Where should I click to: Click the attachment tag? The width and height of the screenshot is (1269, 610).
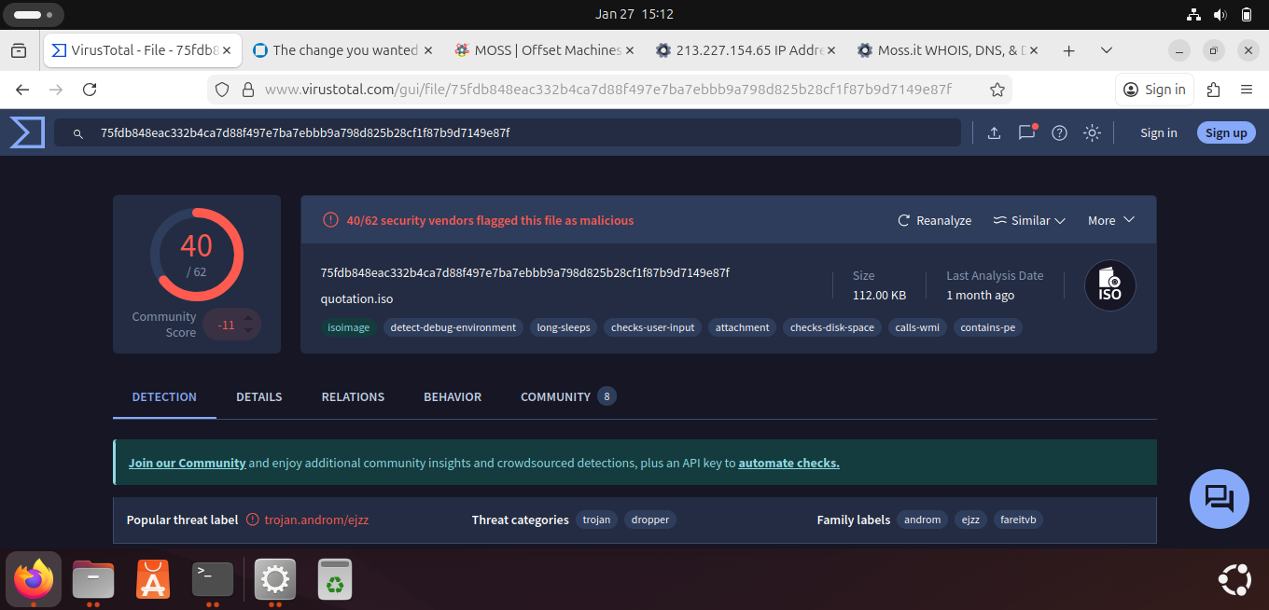(x=742, y=327)
